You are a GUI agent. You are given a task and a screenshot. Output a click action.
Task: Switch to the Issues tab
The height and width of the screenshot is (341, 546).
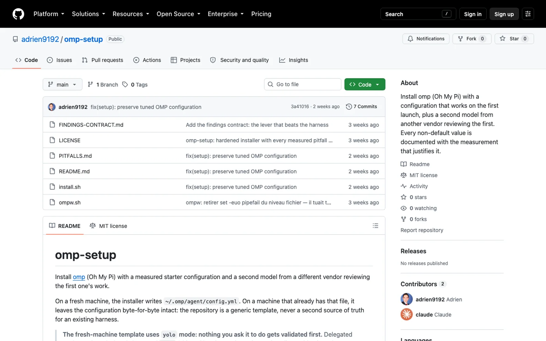59,60
